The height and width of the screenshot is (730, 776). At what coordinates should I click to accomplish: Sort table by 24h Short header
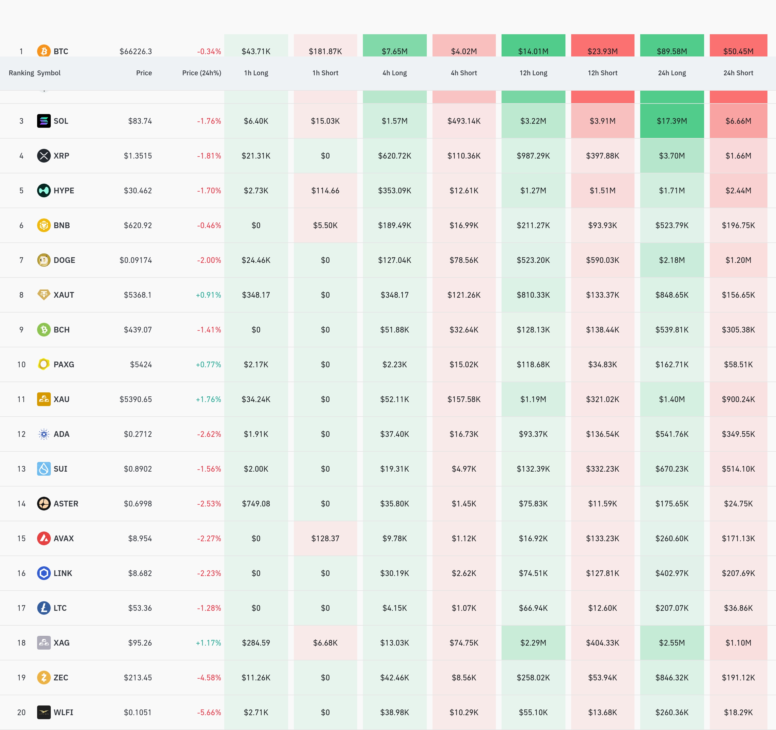tap(738, 73)
